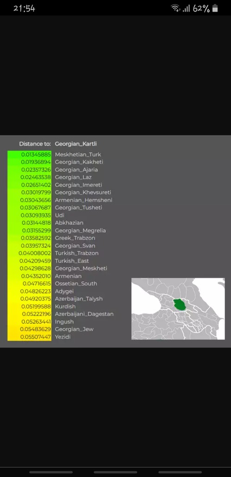The height and width of the screenshot is (477, 231).
Task: Click distance value 0.04920375
Action: click(x=36, y=299)
